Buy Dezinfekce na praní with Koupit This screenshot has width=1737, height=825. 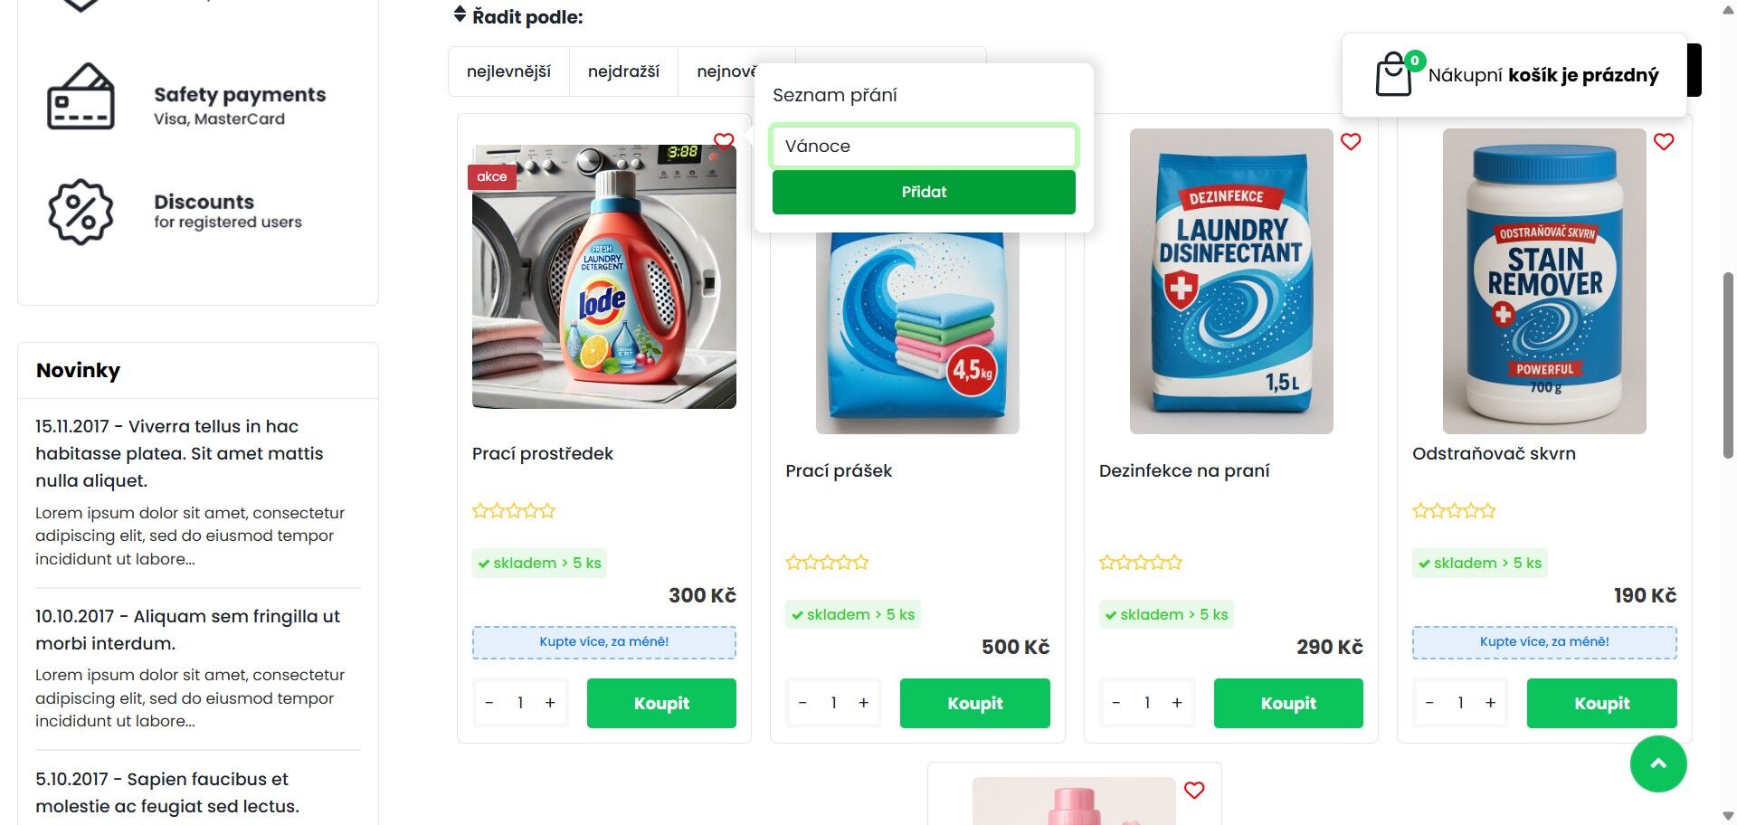coord(1288,703)
